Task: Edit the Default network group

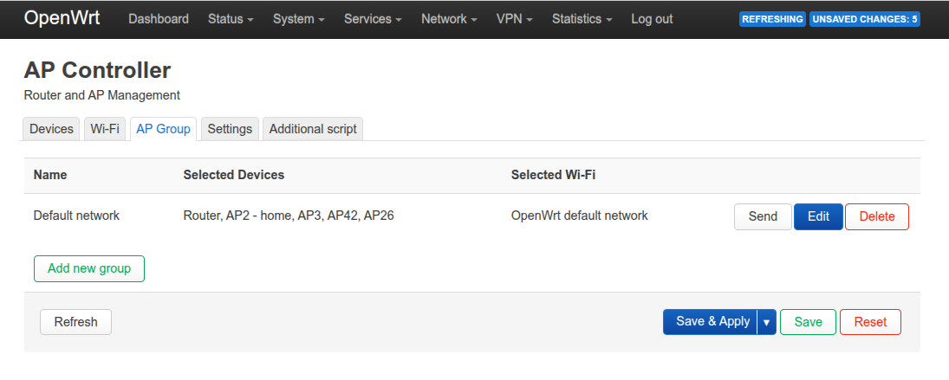Action: coord(818,216)
